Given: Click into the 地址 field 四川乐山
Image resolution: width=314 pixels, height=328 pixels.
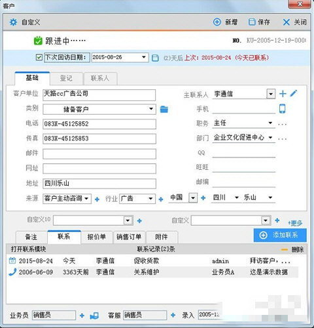Looking at the screenshot, I should click(x=99, y=184).
